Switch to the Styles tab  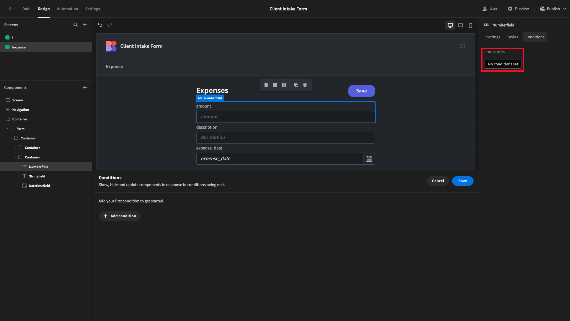pos(513,37)
